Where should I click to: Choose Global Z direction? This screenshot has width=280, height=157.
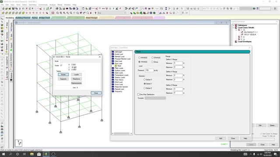[145, 88]
